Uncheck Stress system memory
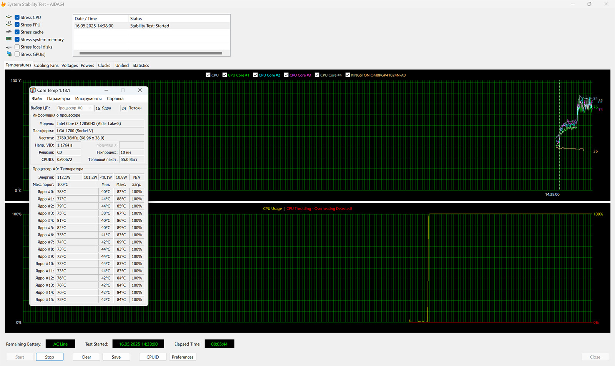 (17, 39)
